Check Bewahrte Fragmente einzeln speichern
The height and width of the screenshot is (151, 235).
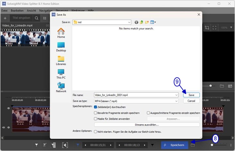pyautogui.click(x=96, y=113)
